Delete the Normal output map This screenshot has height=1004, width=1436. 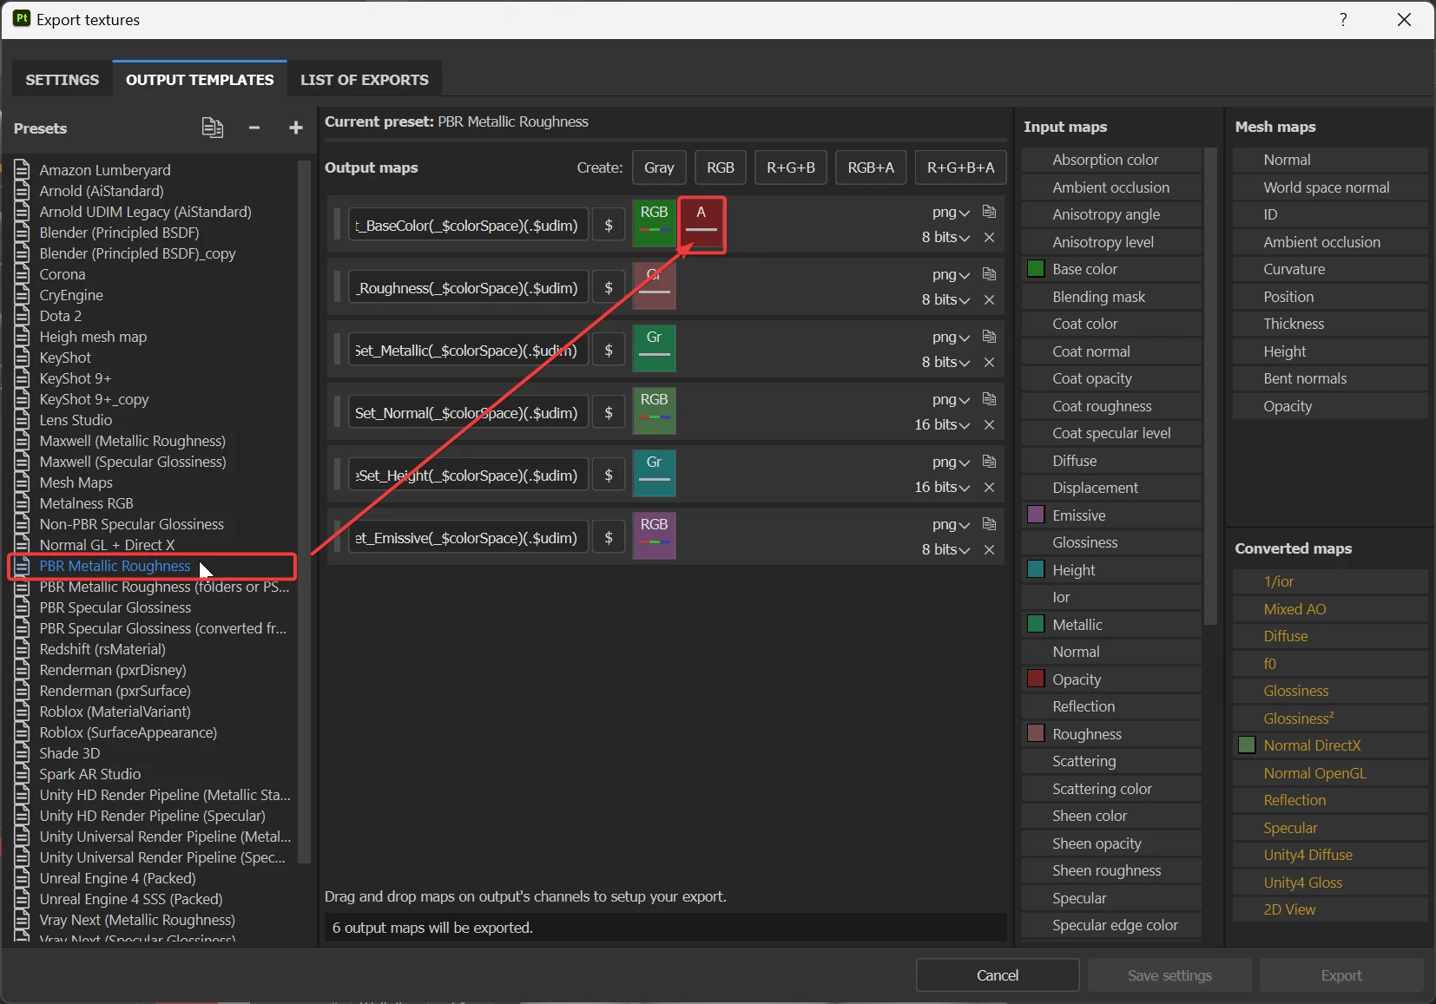pos(989,424)
